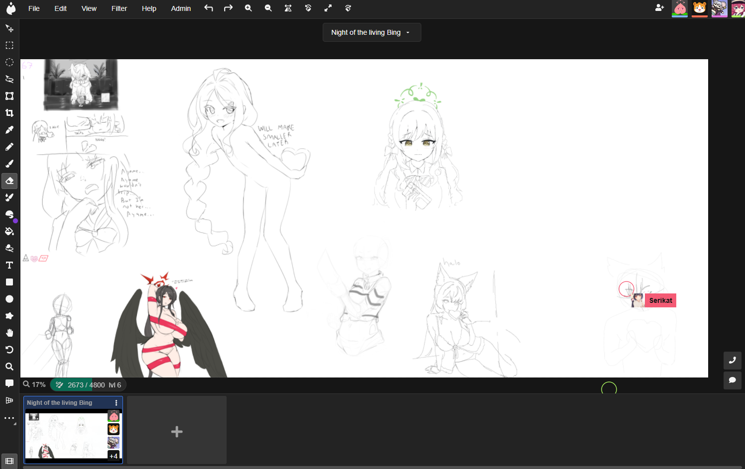Activate the Lasso selection tool
Viewport: 745px width, 469px height.
tap(9, 79)
